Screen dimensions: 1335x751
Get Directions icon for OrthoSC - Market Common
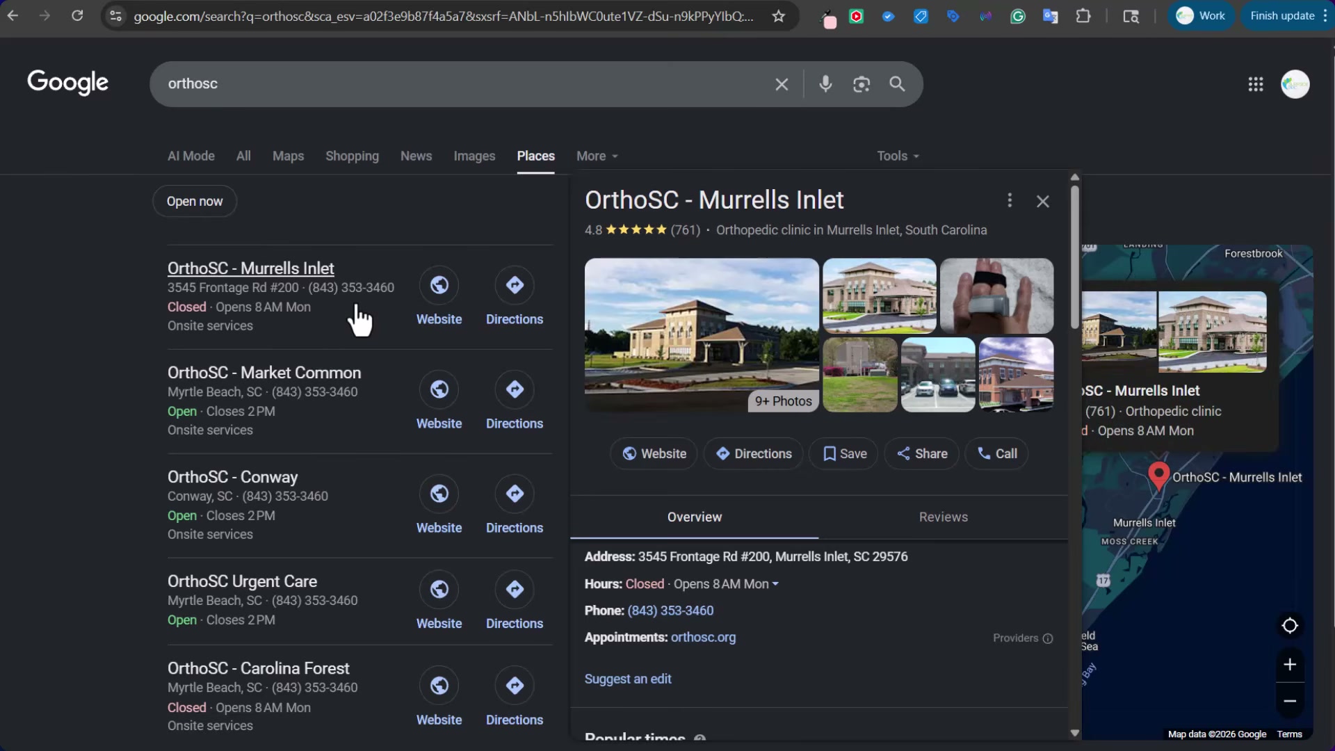pos(515,389)
